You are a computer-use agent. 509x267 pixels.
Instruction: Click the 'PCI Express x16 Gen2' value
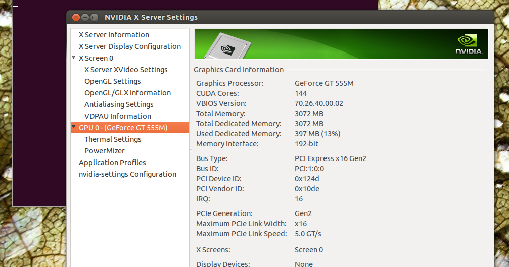[x=331, y=158]
